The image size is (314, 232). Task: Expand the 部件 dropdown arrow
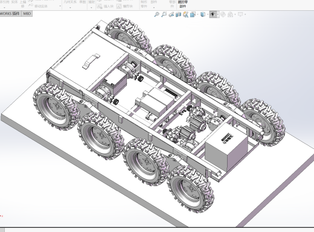coord(154,8)
